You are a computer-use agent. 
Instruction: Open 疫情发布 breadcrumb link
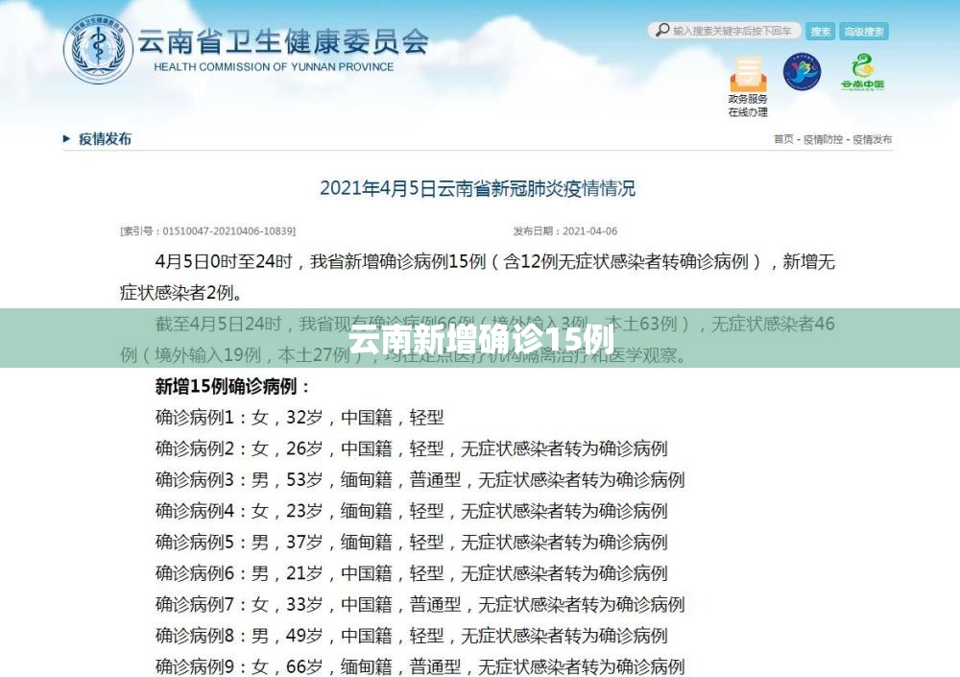click(x=873, y=139)
